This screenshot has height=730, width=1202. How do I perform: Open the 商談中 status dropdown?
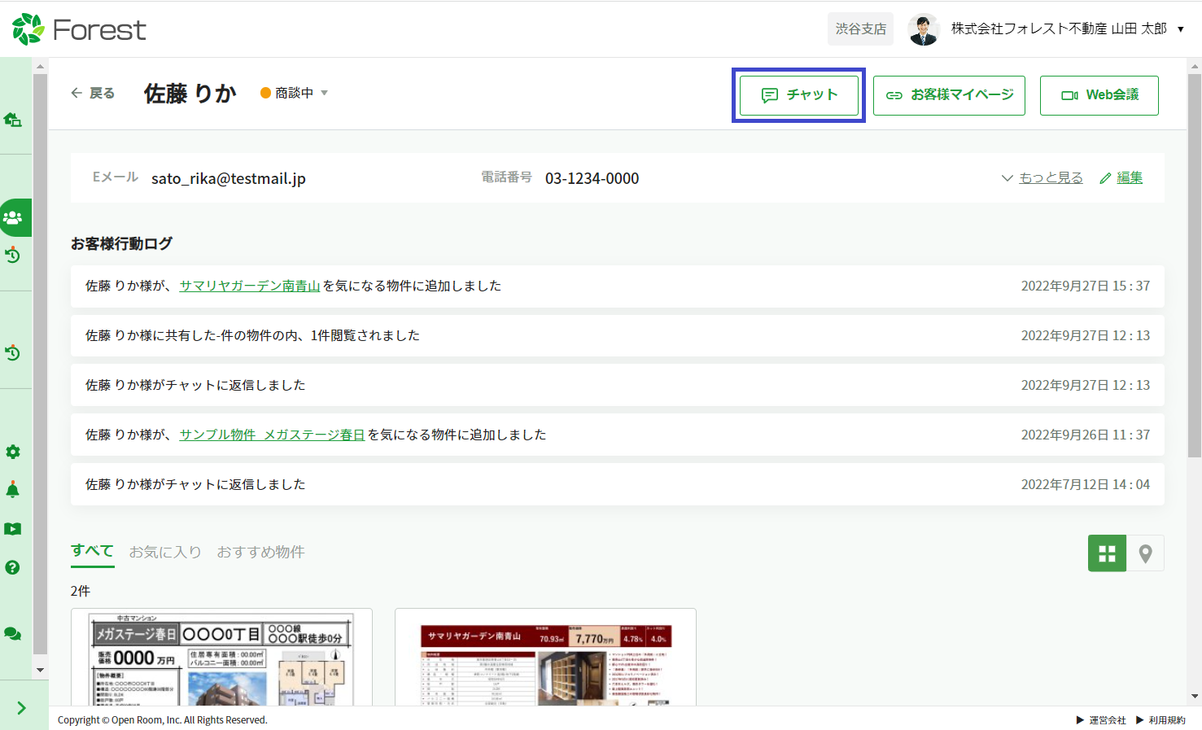point(295,93)
